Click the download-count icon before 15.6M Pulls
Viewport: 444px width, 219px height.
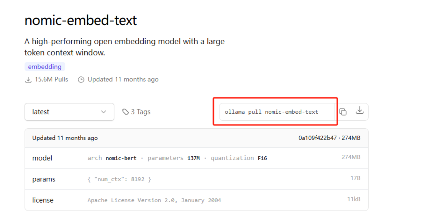[x=28, y=80]
